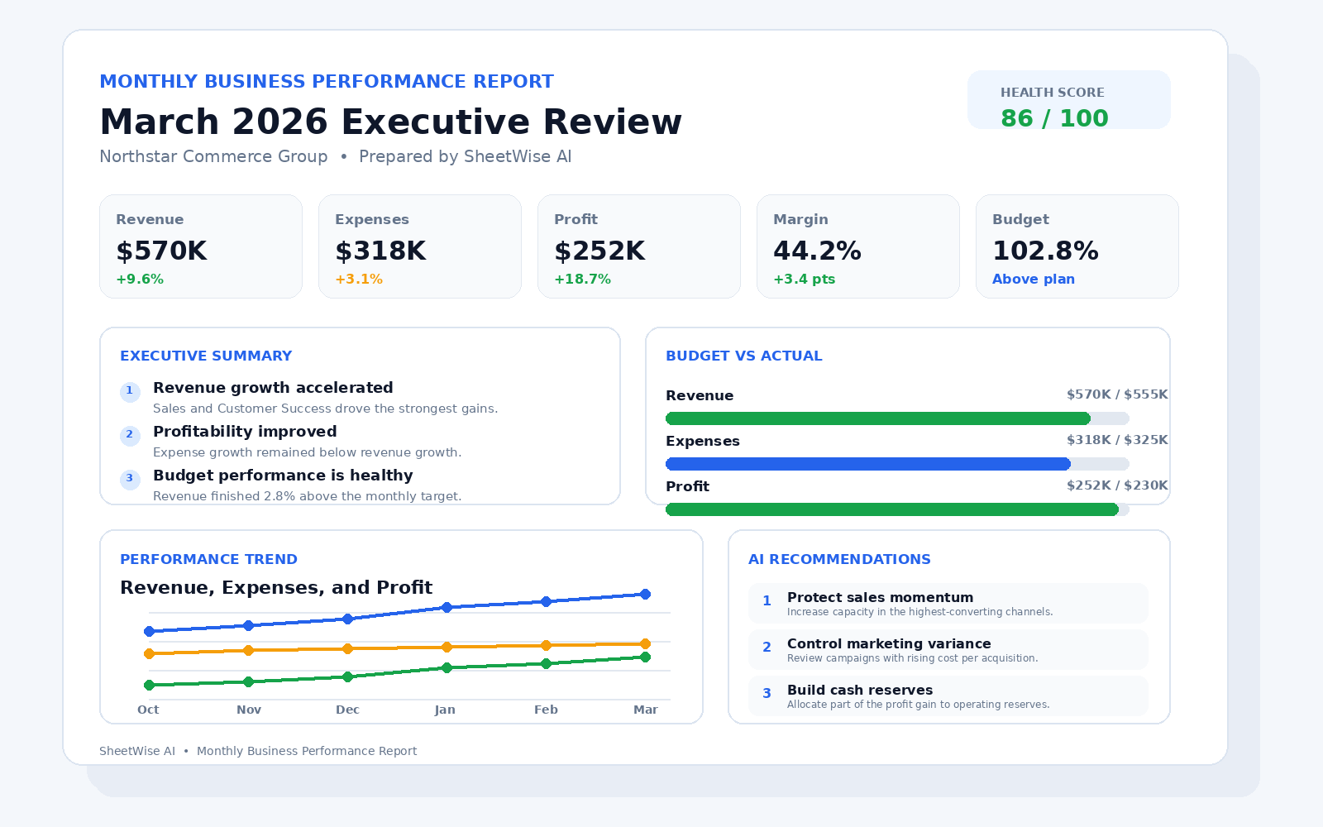Image resolution: width=1323 pixels, height=827 pixels.
Task: Select 'Protect sales momentum' recommendation
Action: (948, 603)
